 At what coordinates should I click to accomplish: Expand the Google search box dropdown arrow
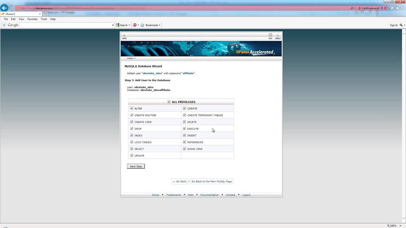point(113,25)
